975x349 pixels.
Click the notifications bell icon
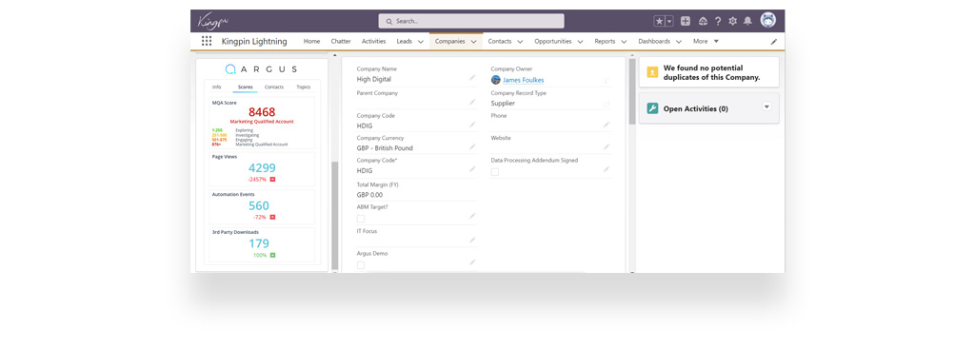[747, 21]
